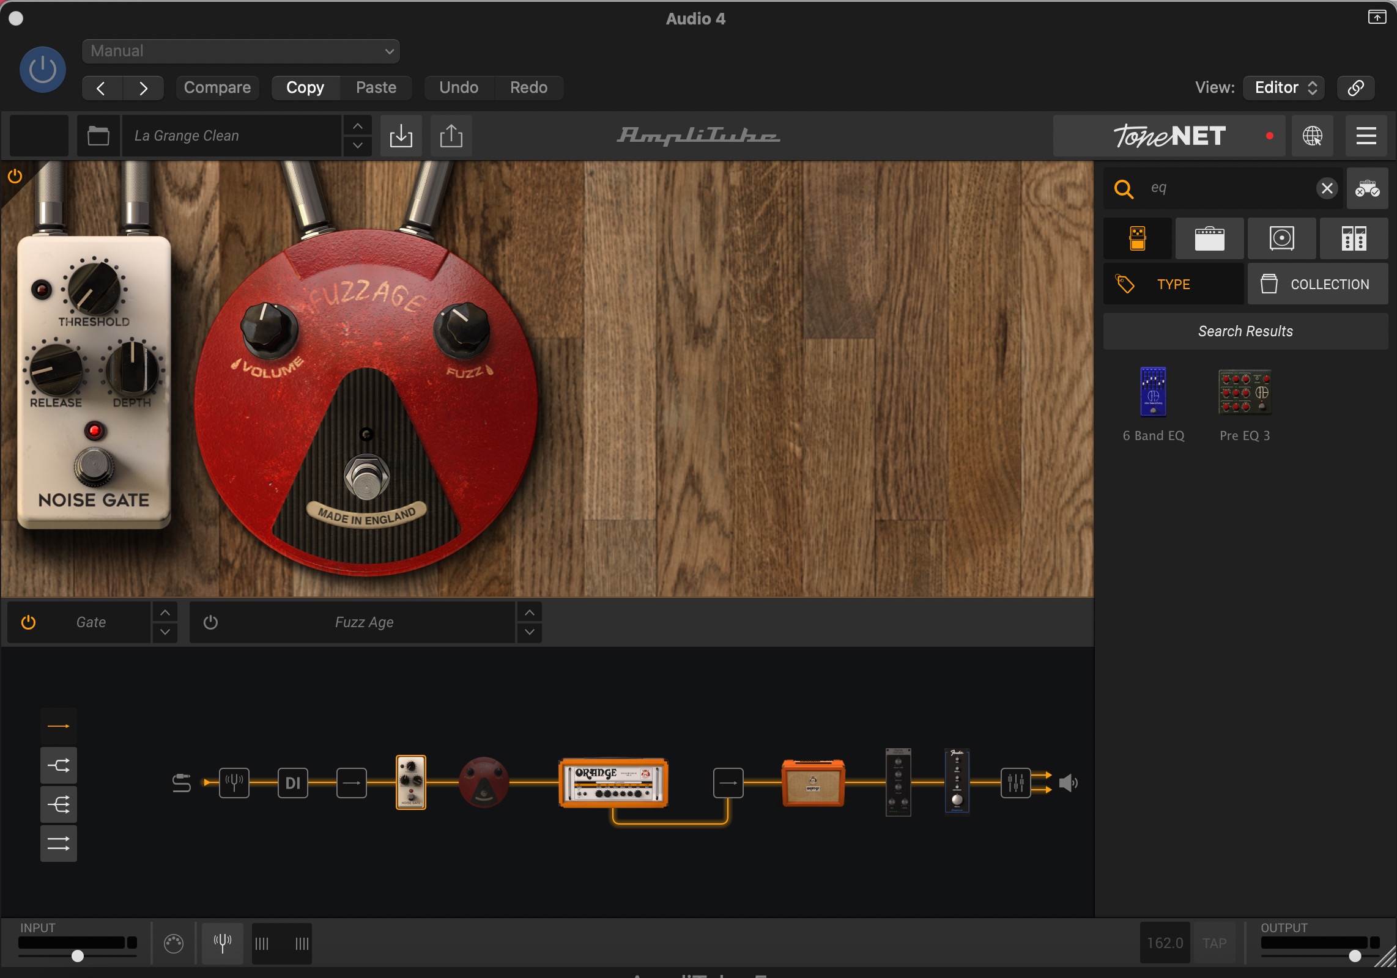
Task: Click the Noise Gate depth knob
Action: pyautogui.click(x=132, y=369)
